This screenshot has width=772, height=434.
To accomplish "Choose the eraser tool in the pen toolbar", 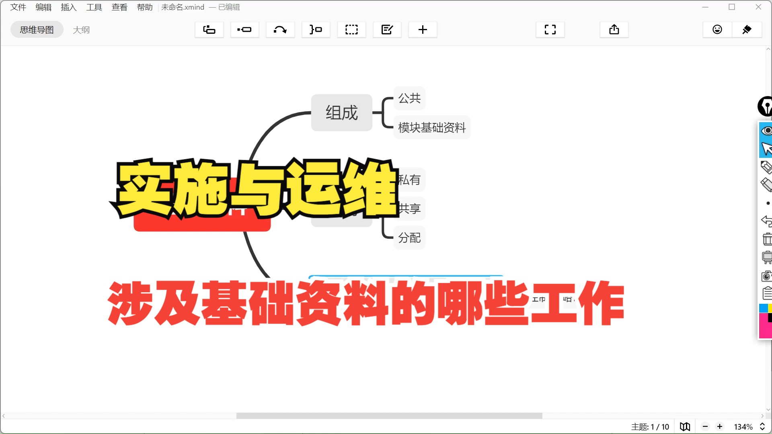I will [766, 185].
